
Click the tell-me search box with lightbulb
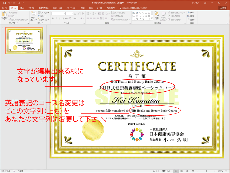(x=133, y=8)
